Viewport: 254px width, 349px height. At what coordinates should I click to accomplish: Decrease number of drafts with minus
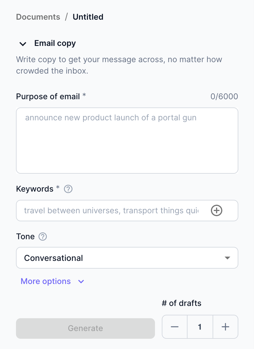pyautogui.click(x=175, y=327)
